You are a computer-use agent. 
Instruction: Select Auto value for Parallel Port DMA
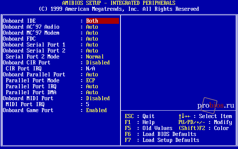click(92, 92)
